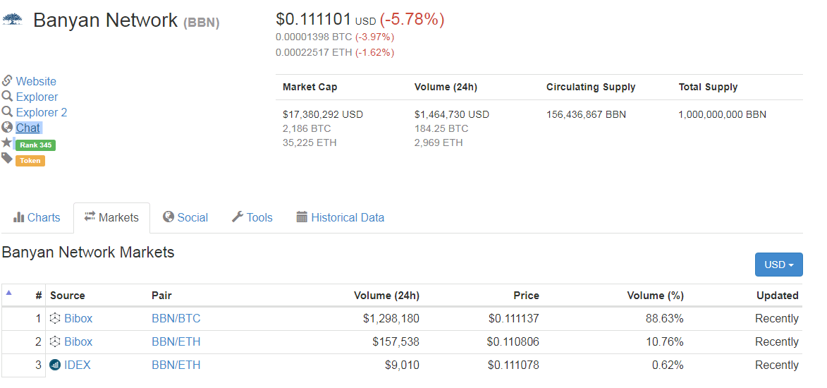Image resolution: width=827 pixels, height=388 pixels.
Task: Click the sort arrow in table header
Action: point(9,292)
